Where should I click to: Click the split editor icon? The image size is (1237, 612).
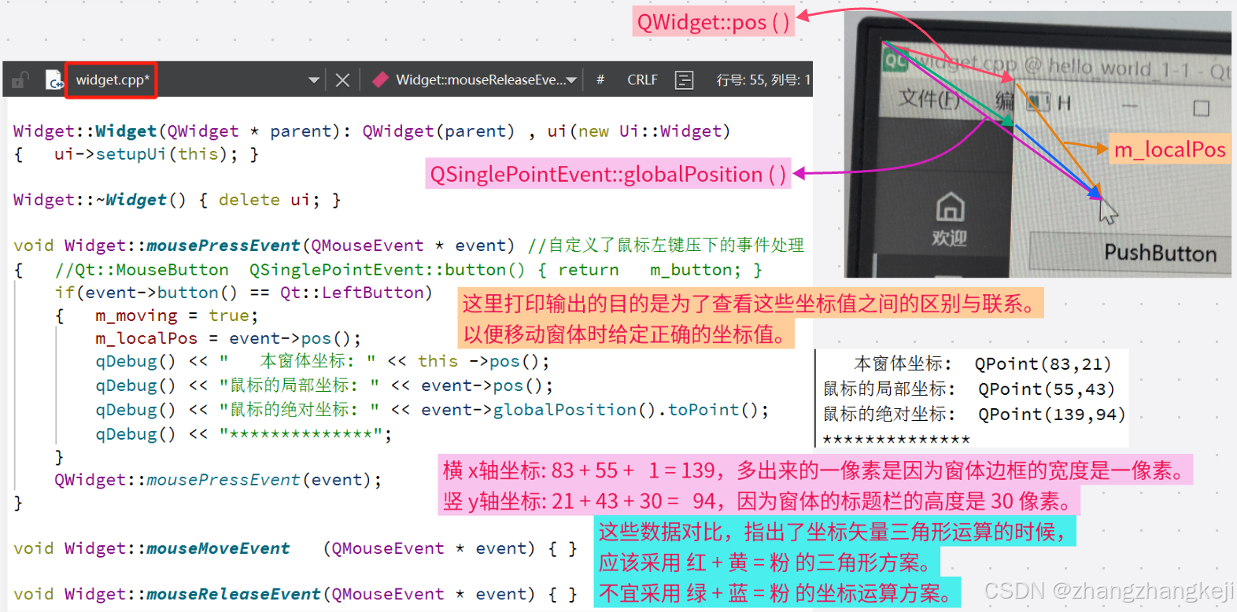click(685, 80)
